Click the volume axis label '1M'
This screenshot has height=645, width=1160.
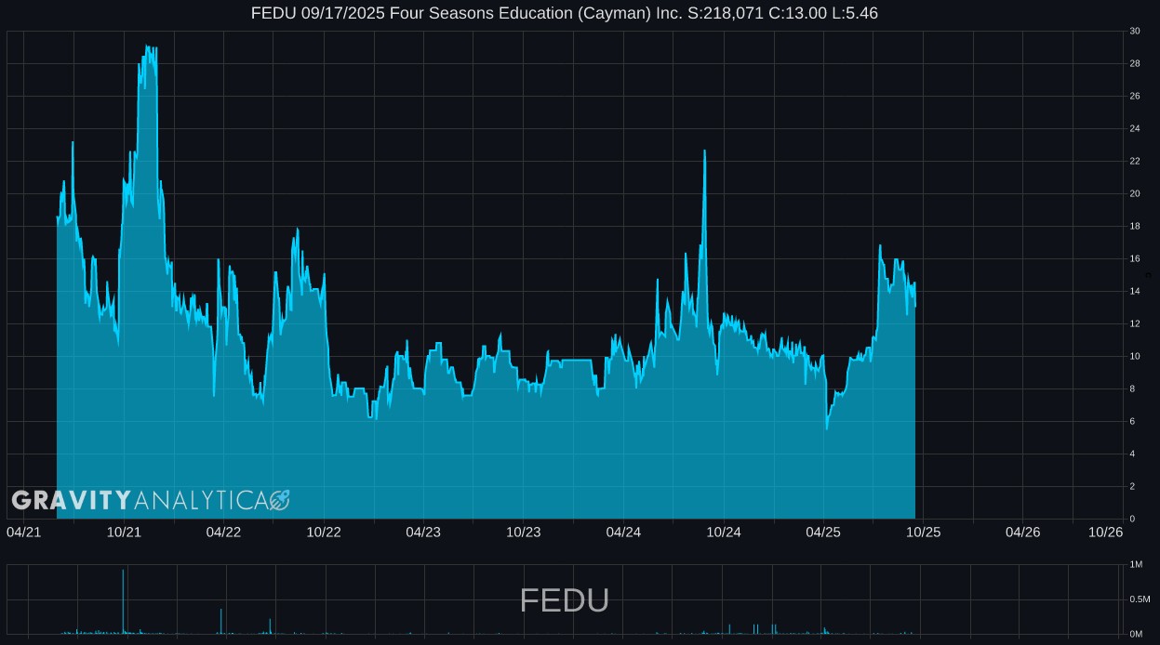click(x=1136, y=564)
